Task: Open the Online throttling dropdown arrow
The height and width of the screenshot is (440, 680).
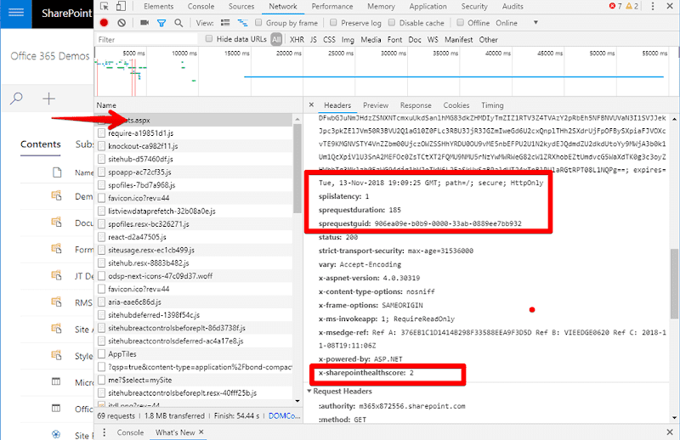Action: 535,23
